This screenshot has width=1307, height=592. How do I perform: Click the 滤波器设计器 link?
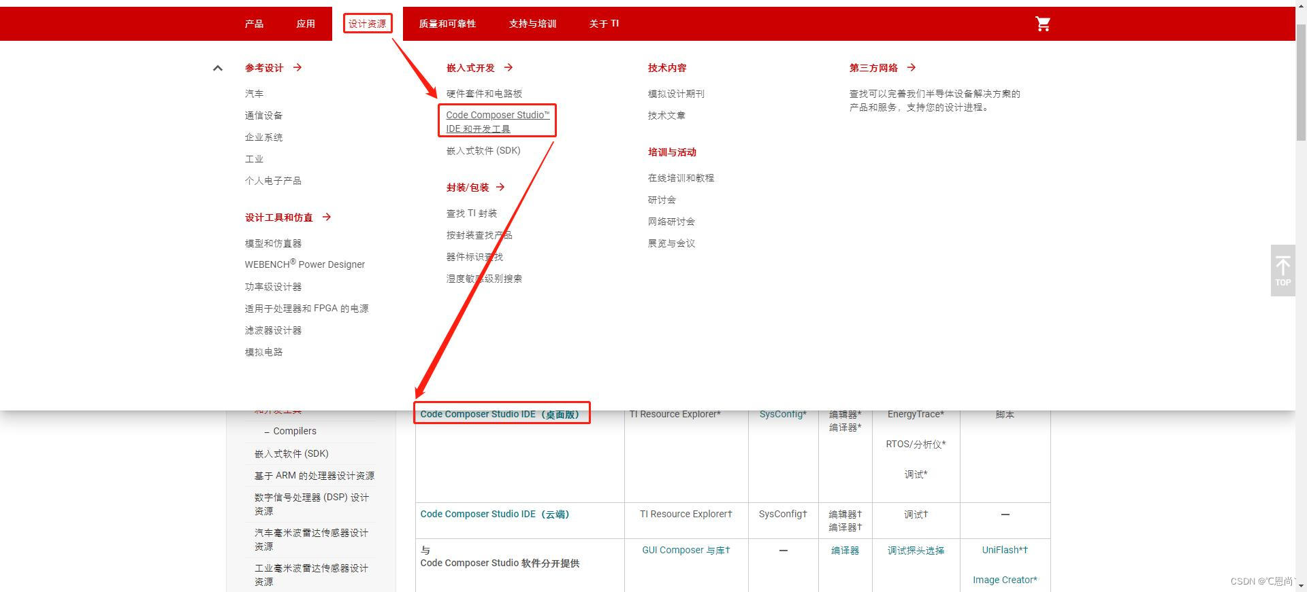point(273,330)
